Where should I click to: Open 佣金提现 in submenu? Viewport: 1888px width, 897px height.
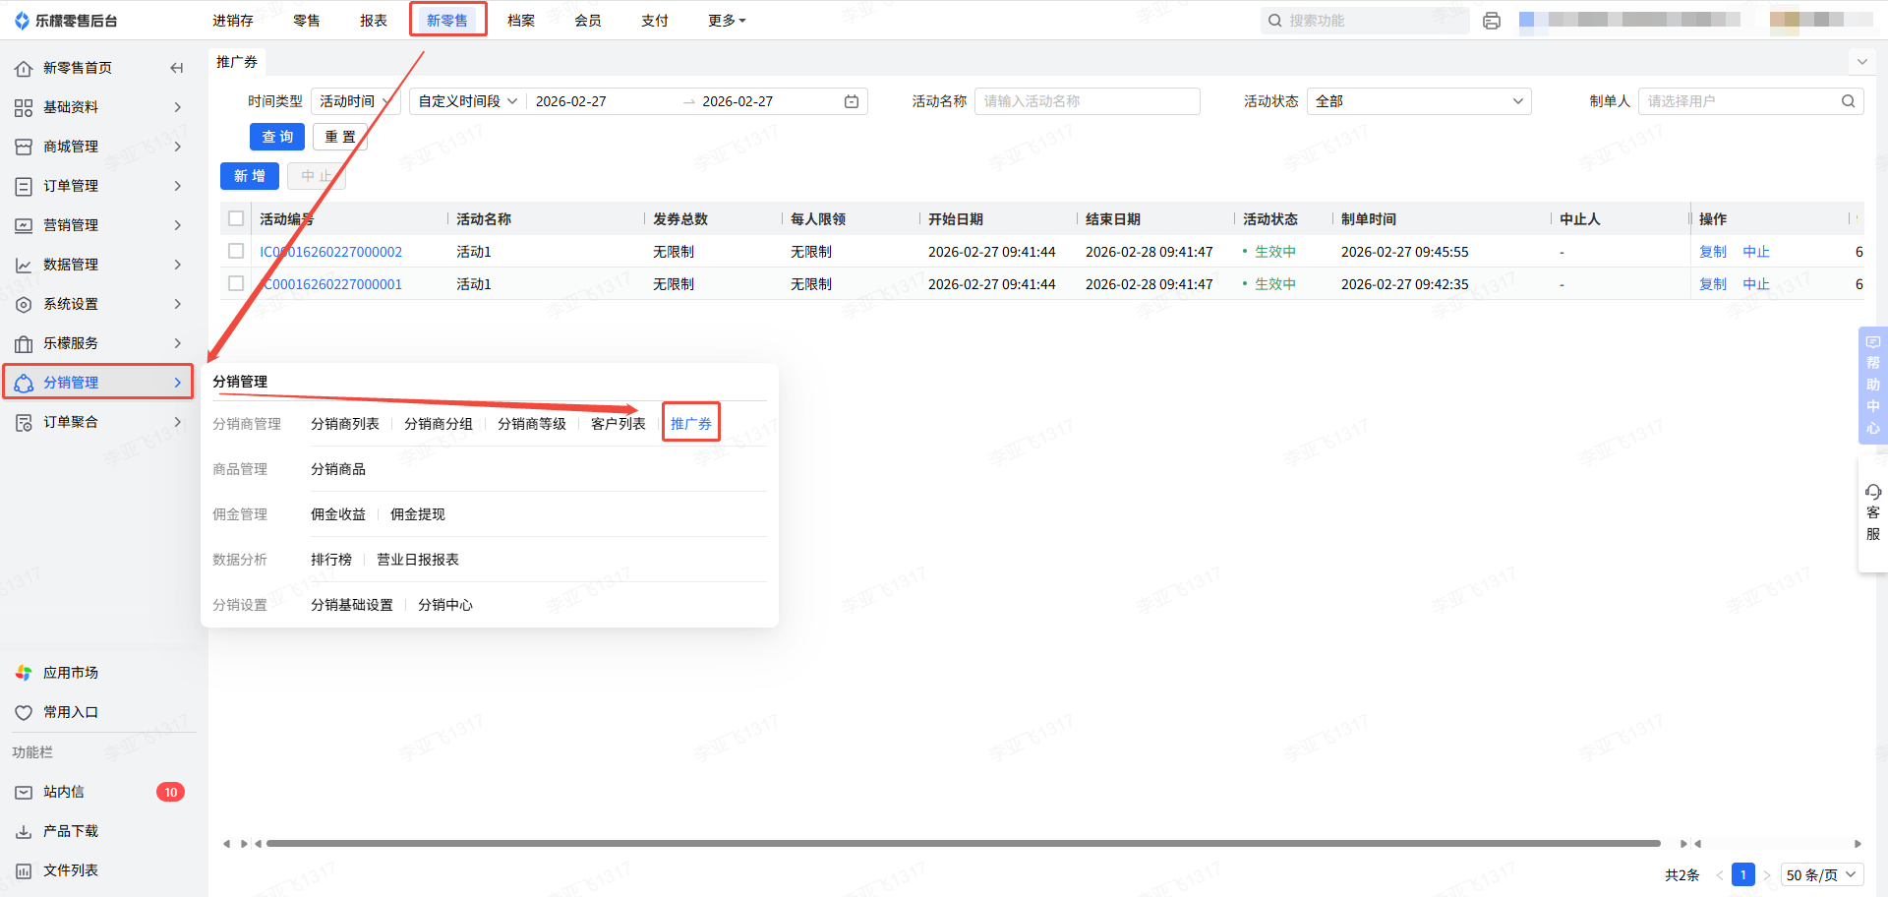418,514
